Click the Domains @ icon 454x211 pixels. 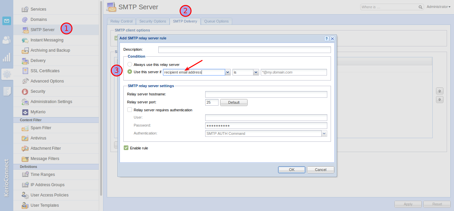(x=25, y=20)
